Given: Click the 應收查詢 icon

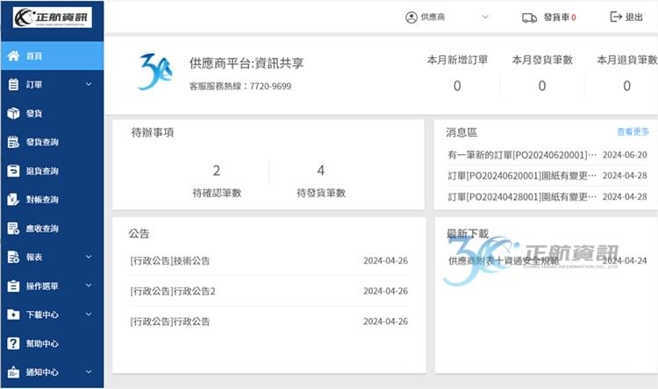Looking at the screenshot, I should point(13,228).
